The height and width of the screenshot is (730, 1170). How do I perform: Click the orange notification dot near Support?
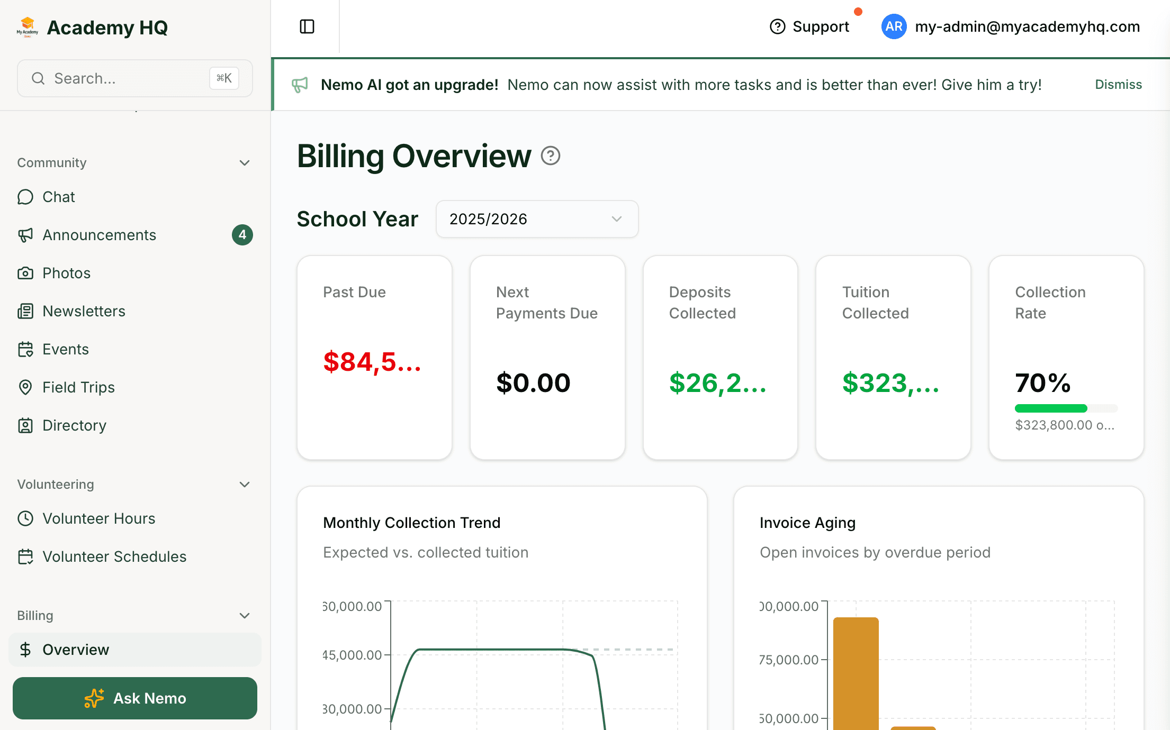pos(858,12)
